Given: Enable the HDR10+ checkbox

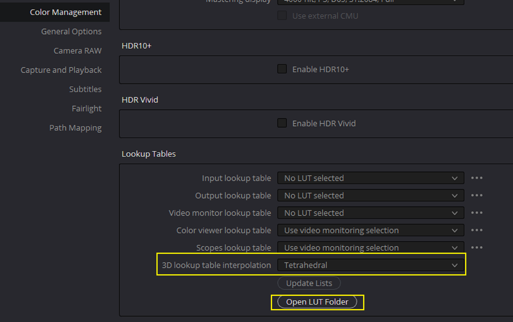Looking at the screenshot, I should 282,69.
